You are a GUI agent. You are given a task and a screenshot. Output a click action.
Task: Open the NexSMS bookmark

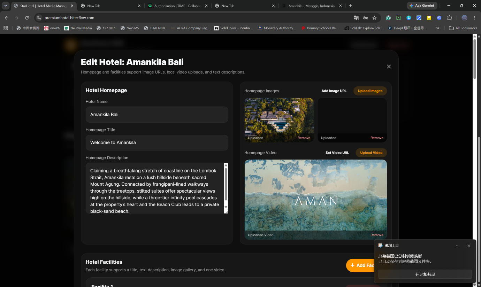click(130, 28)
